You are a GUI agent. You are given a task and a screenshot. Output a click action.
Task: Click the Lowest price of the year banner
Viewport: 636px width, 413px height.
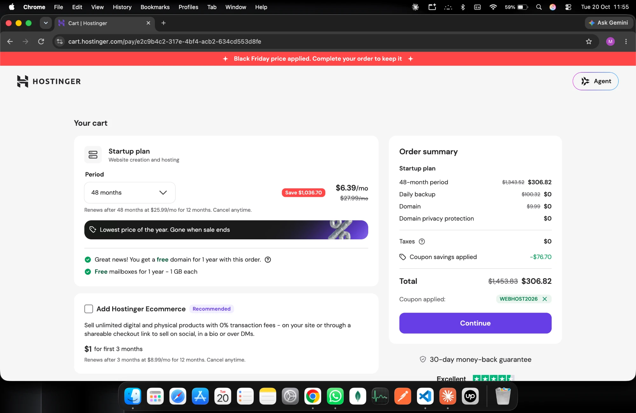(226, 230)
